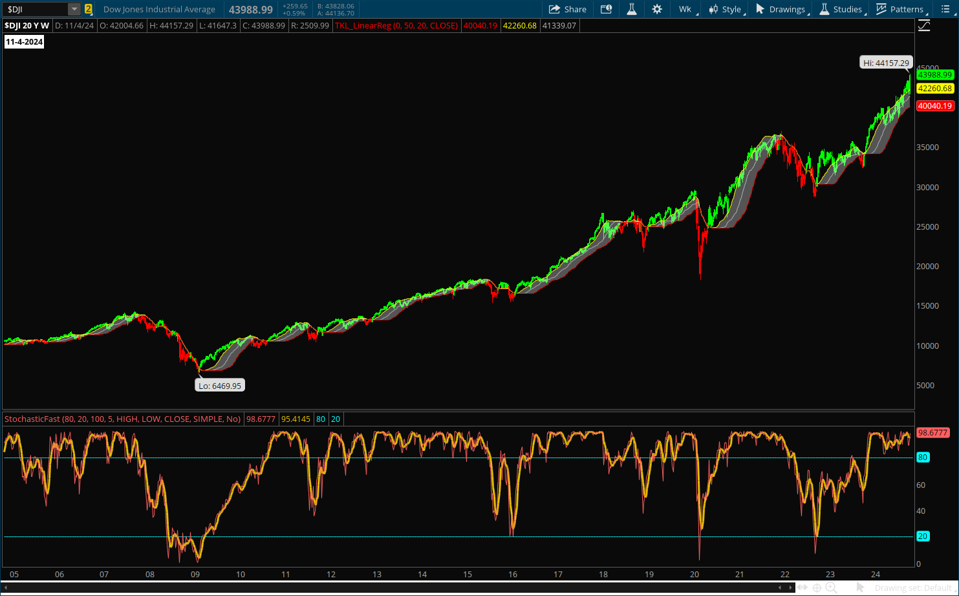Click the yellow link number 2 icon
This screenshot has height=596, width=959.
89,9
